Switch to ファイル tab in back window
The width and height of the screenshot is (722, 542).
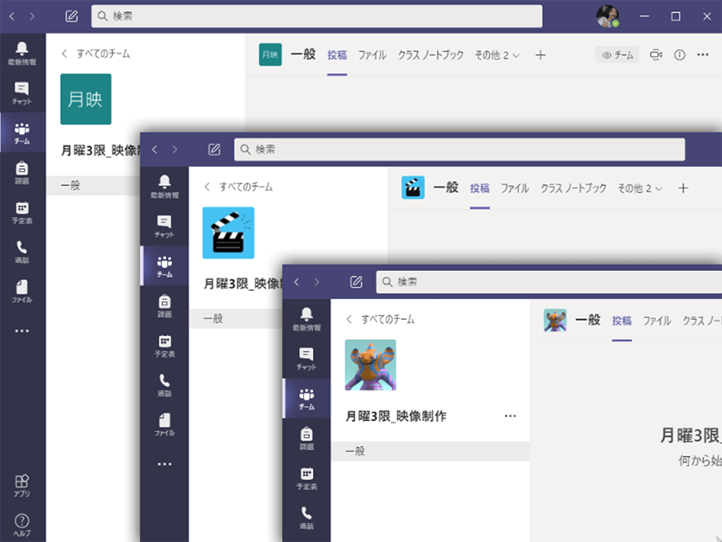372,55
